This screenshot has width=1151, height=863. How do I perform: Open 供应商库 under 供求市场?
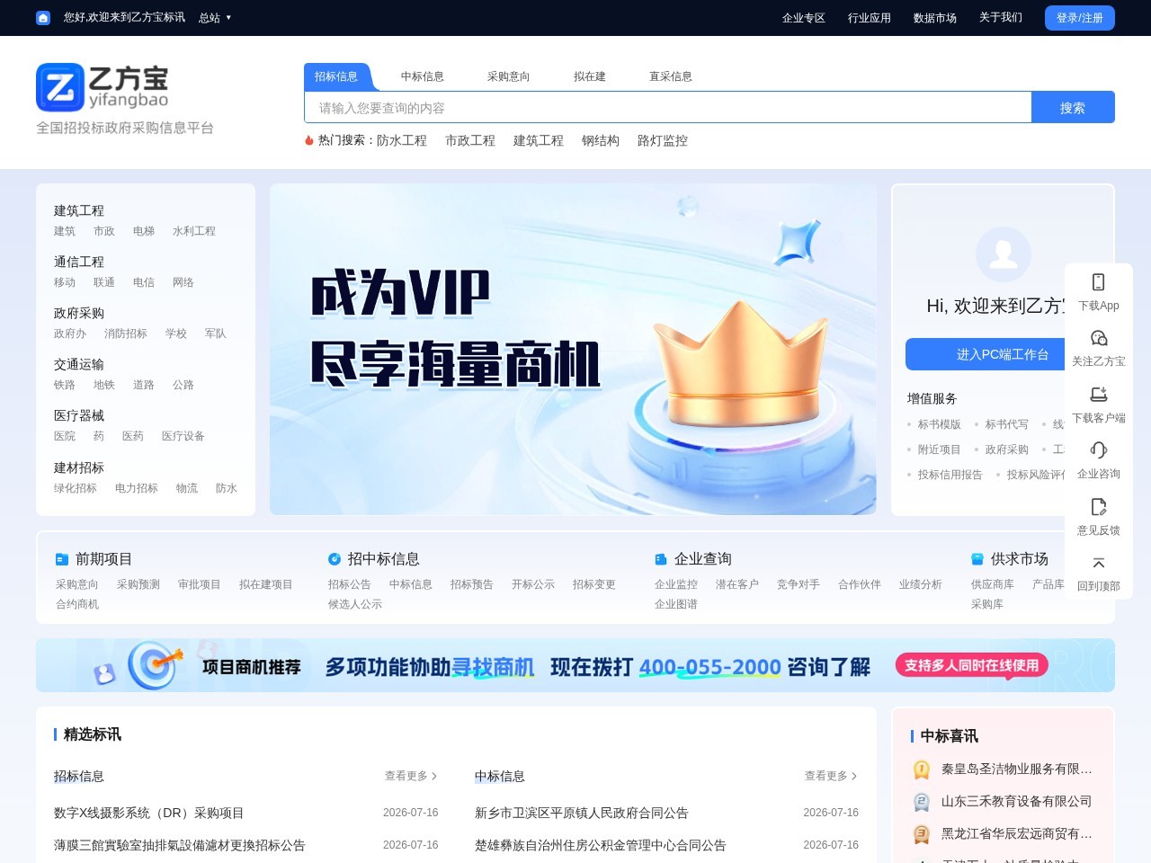[993, 584]
